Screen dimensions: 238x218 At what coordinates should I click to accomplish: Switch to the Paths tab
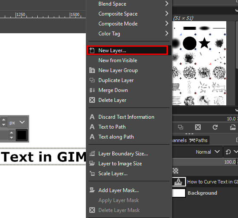pyautogui.click(x=199, y=140)
